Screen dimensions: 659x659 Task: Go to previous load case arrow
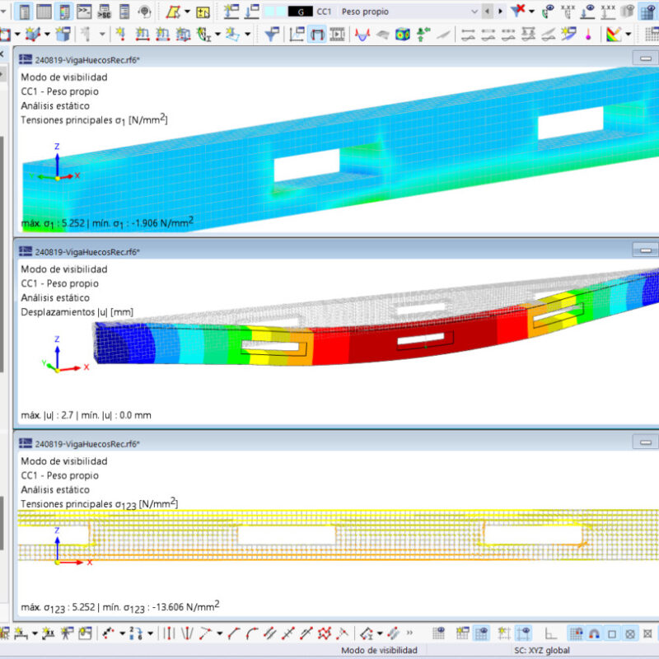[x=488, y=12]
